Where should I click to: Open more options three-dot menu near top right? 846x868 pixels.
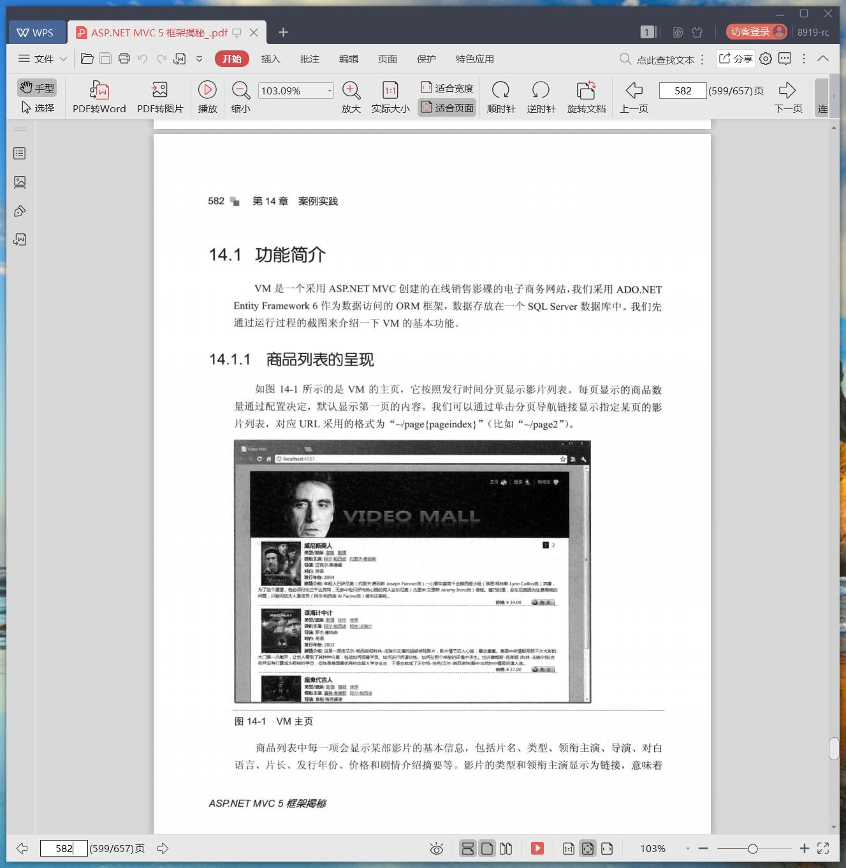point(804,59)
